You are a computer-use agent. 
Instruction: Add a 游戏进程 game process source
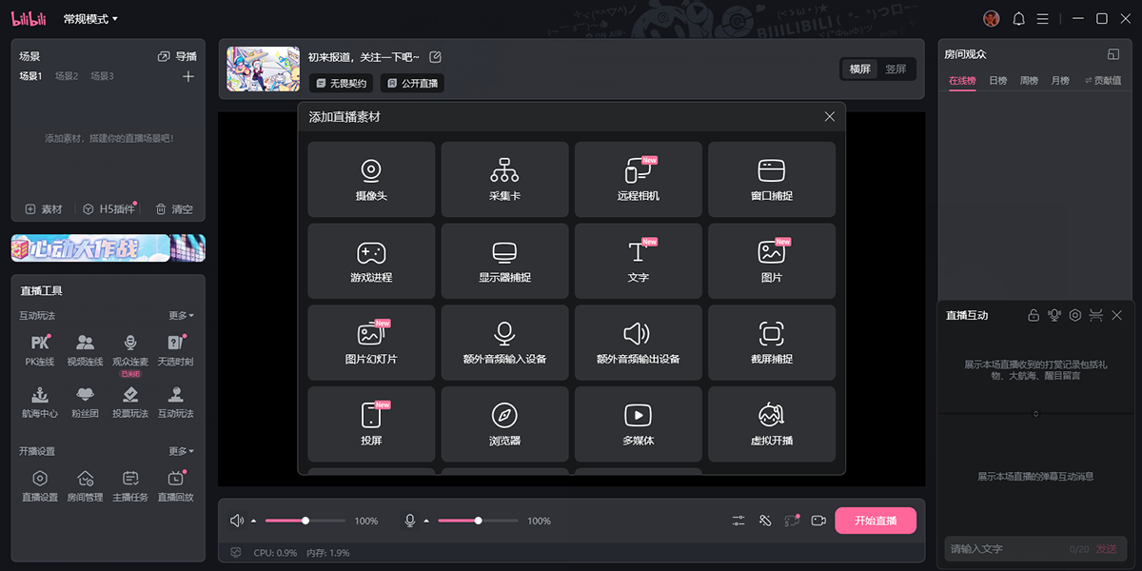tap(371, 261)
